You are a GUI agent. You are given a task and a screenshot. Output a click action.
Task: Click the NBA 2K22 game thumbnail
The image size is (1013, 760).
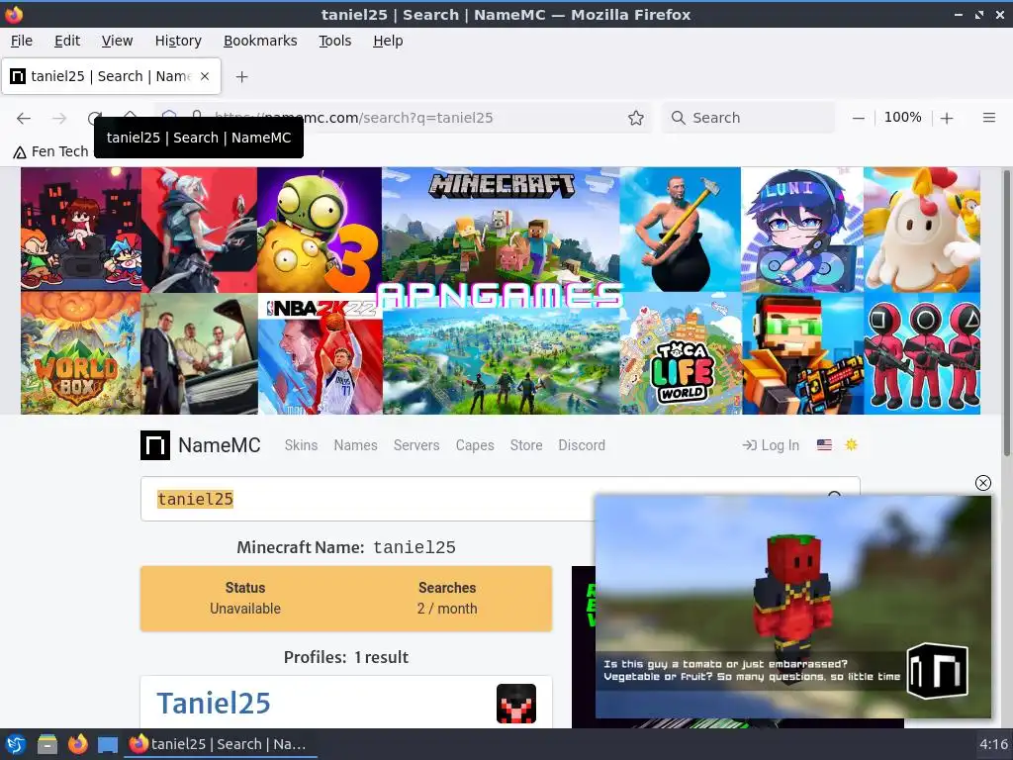click(x=320, y=353)
